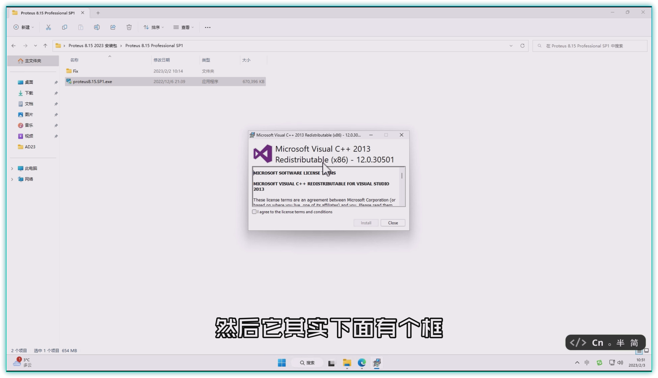Click the network tray icon

point(612,363)
